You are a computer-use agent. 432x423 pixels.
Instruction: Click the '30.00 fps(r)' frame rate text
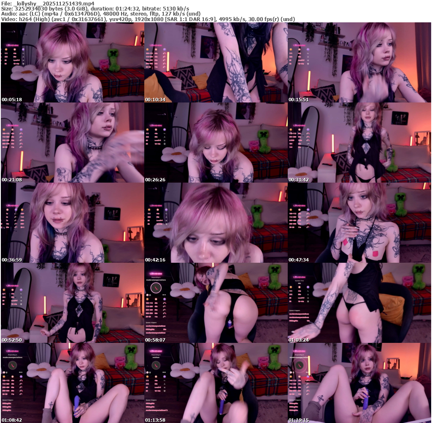tap(264, 19)
